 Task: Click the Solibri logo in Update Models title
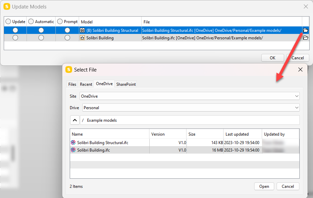coord(7,6)
